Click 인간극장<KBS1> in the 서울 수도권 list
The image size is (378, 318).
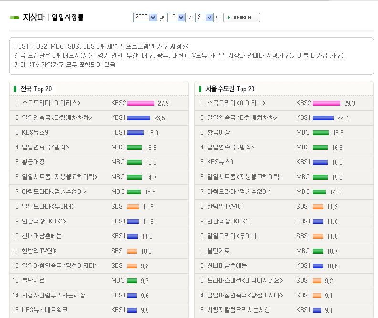pyautogui.click(x=229, y=221)
